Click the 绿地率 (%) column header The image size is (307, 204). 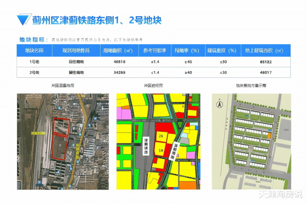(188, 51)
